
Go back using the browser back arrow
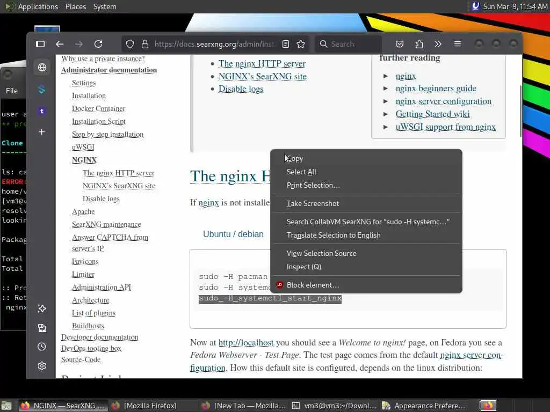(60, 44)
